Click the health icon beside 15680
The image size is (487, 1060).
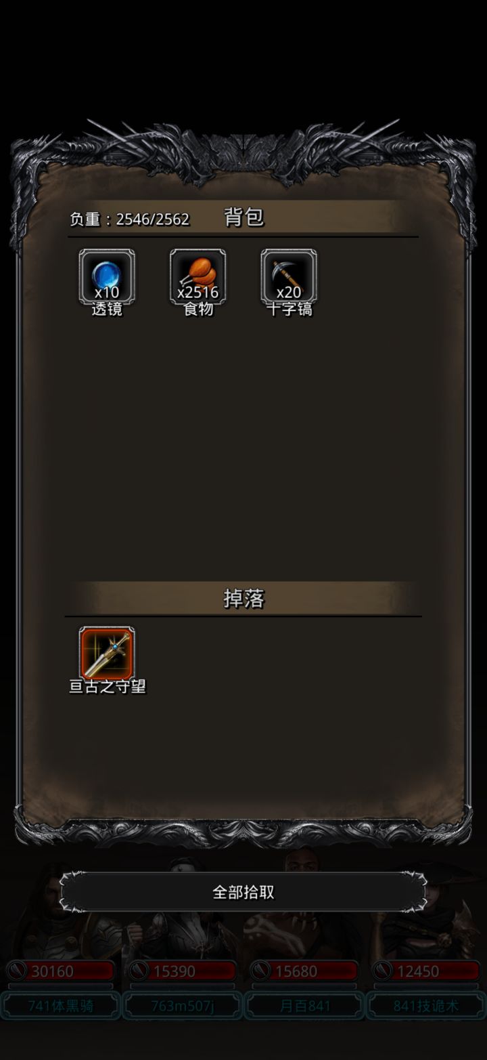point(260,971)
